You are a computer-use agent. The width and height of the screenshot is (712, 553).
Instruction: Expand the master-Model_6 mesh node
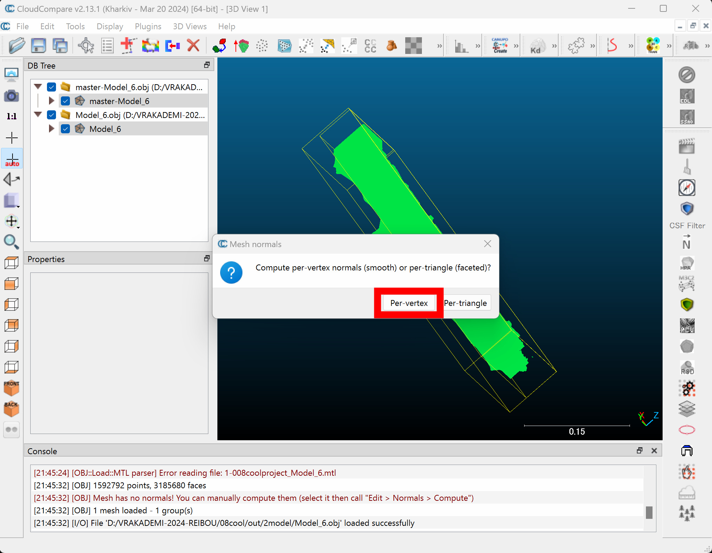[x=51, y=101]
